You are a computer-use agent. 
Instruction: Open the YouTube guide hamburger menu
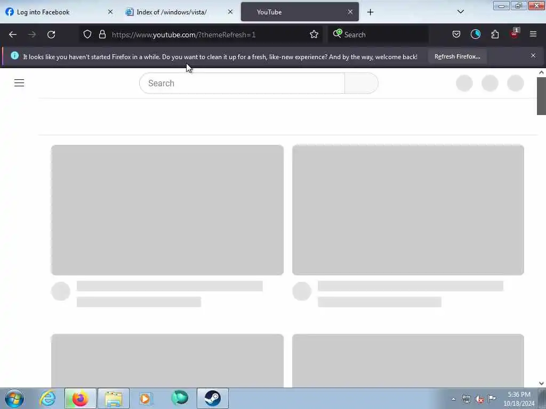19,83
